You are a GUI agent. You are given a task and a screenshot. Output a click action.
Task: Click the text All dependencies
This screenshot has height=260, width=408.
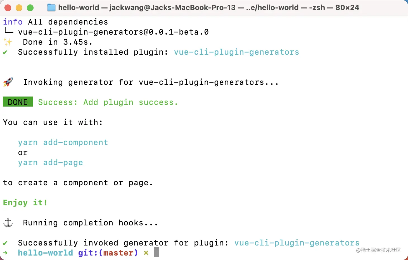[68, 22]
